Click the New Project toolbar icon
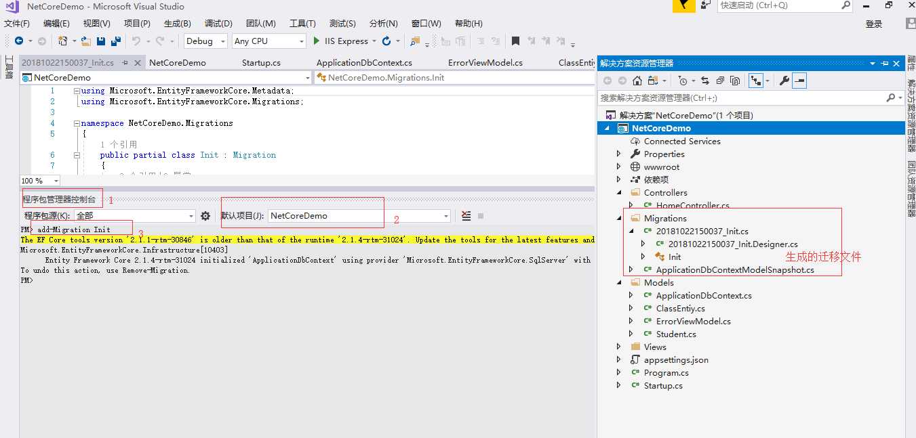 [x=62, y=41]
